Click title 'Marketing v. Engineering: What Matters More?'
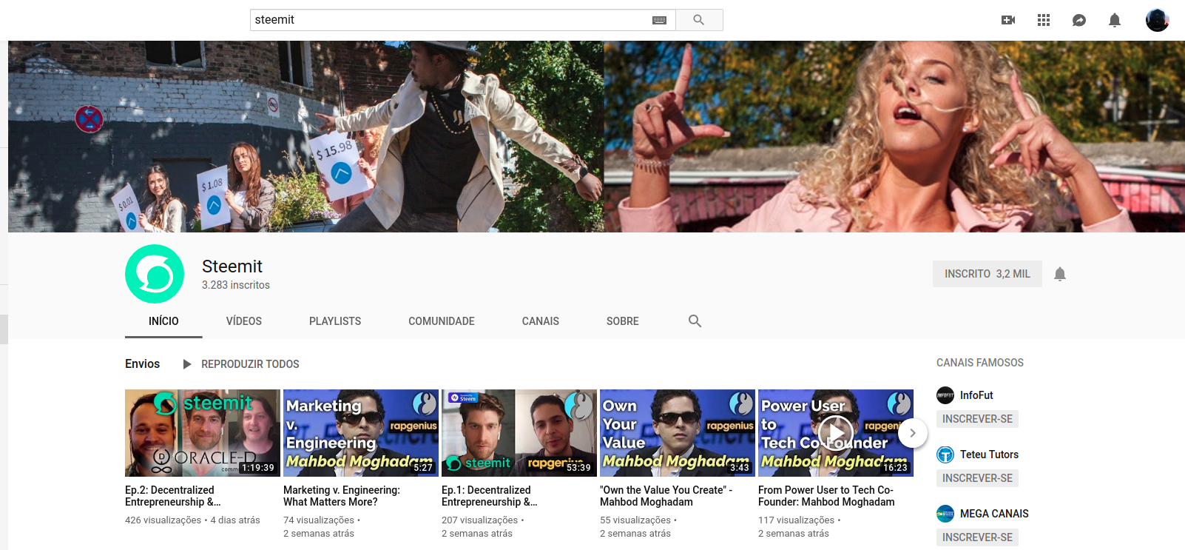This screenshot has width=1185, height=550. coord(342,496)
